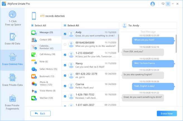The image size is (183, 121).
Task: Click 'Received, I will check.' message preview
Action: (86, 98)
